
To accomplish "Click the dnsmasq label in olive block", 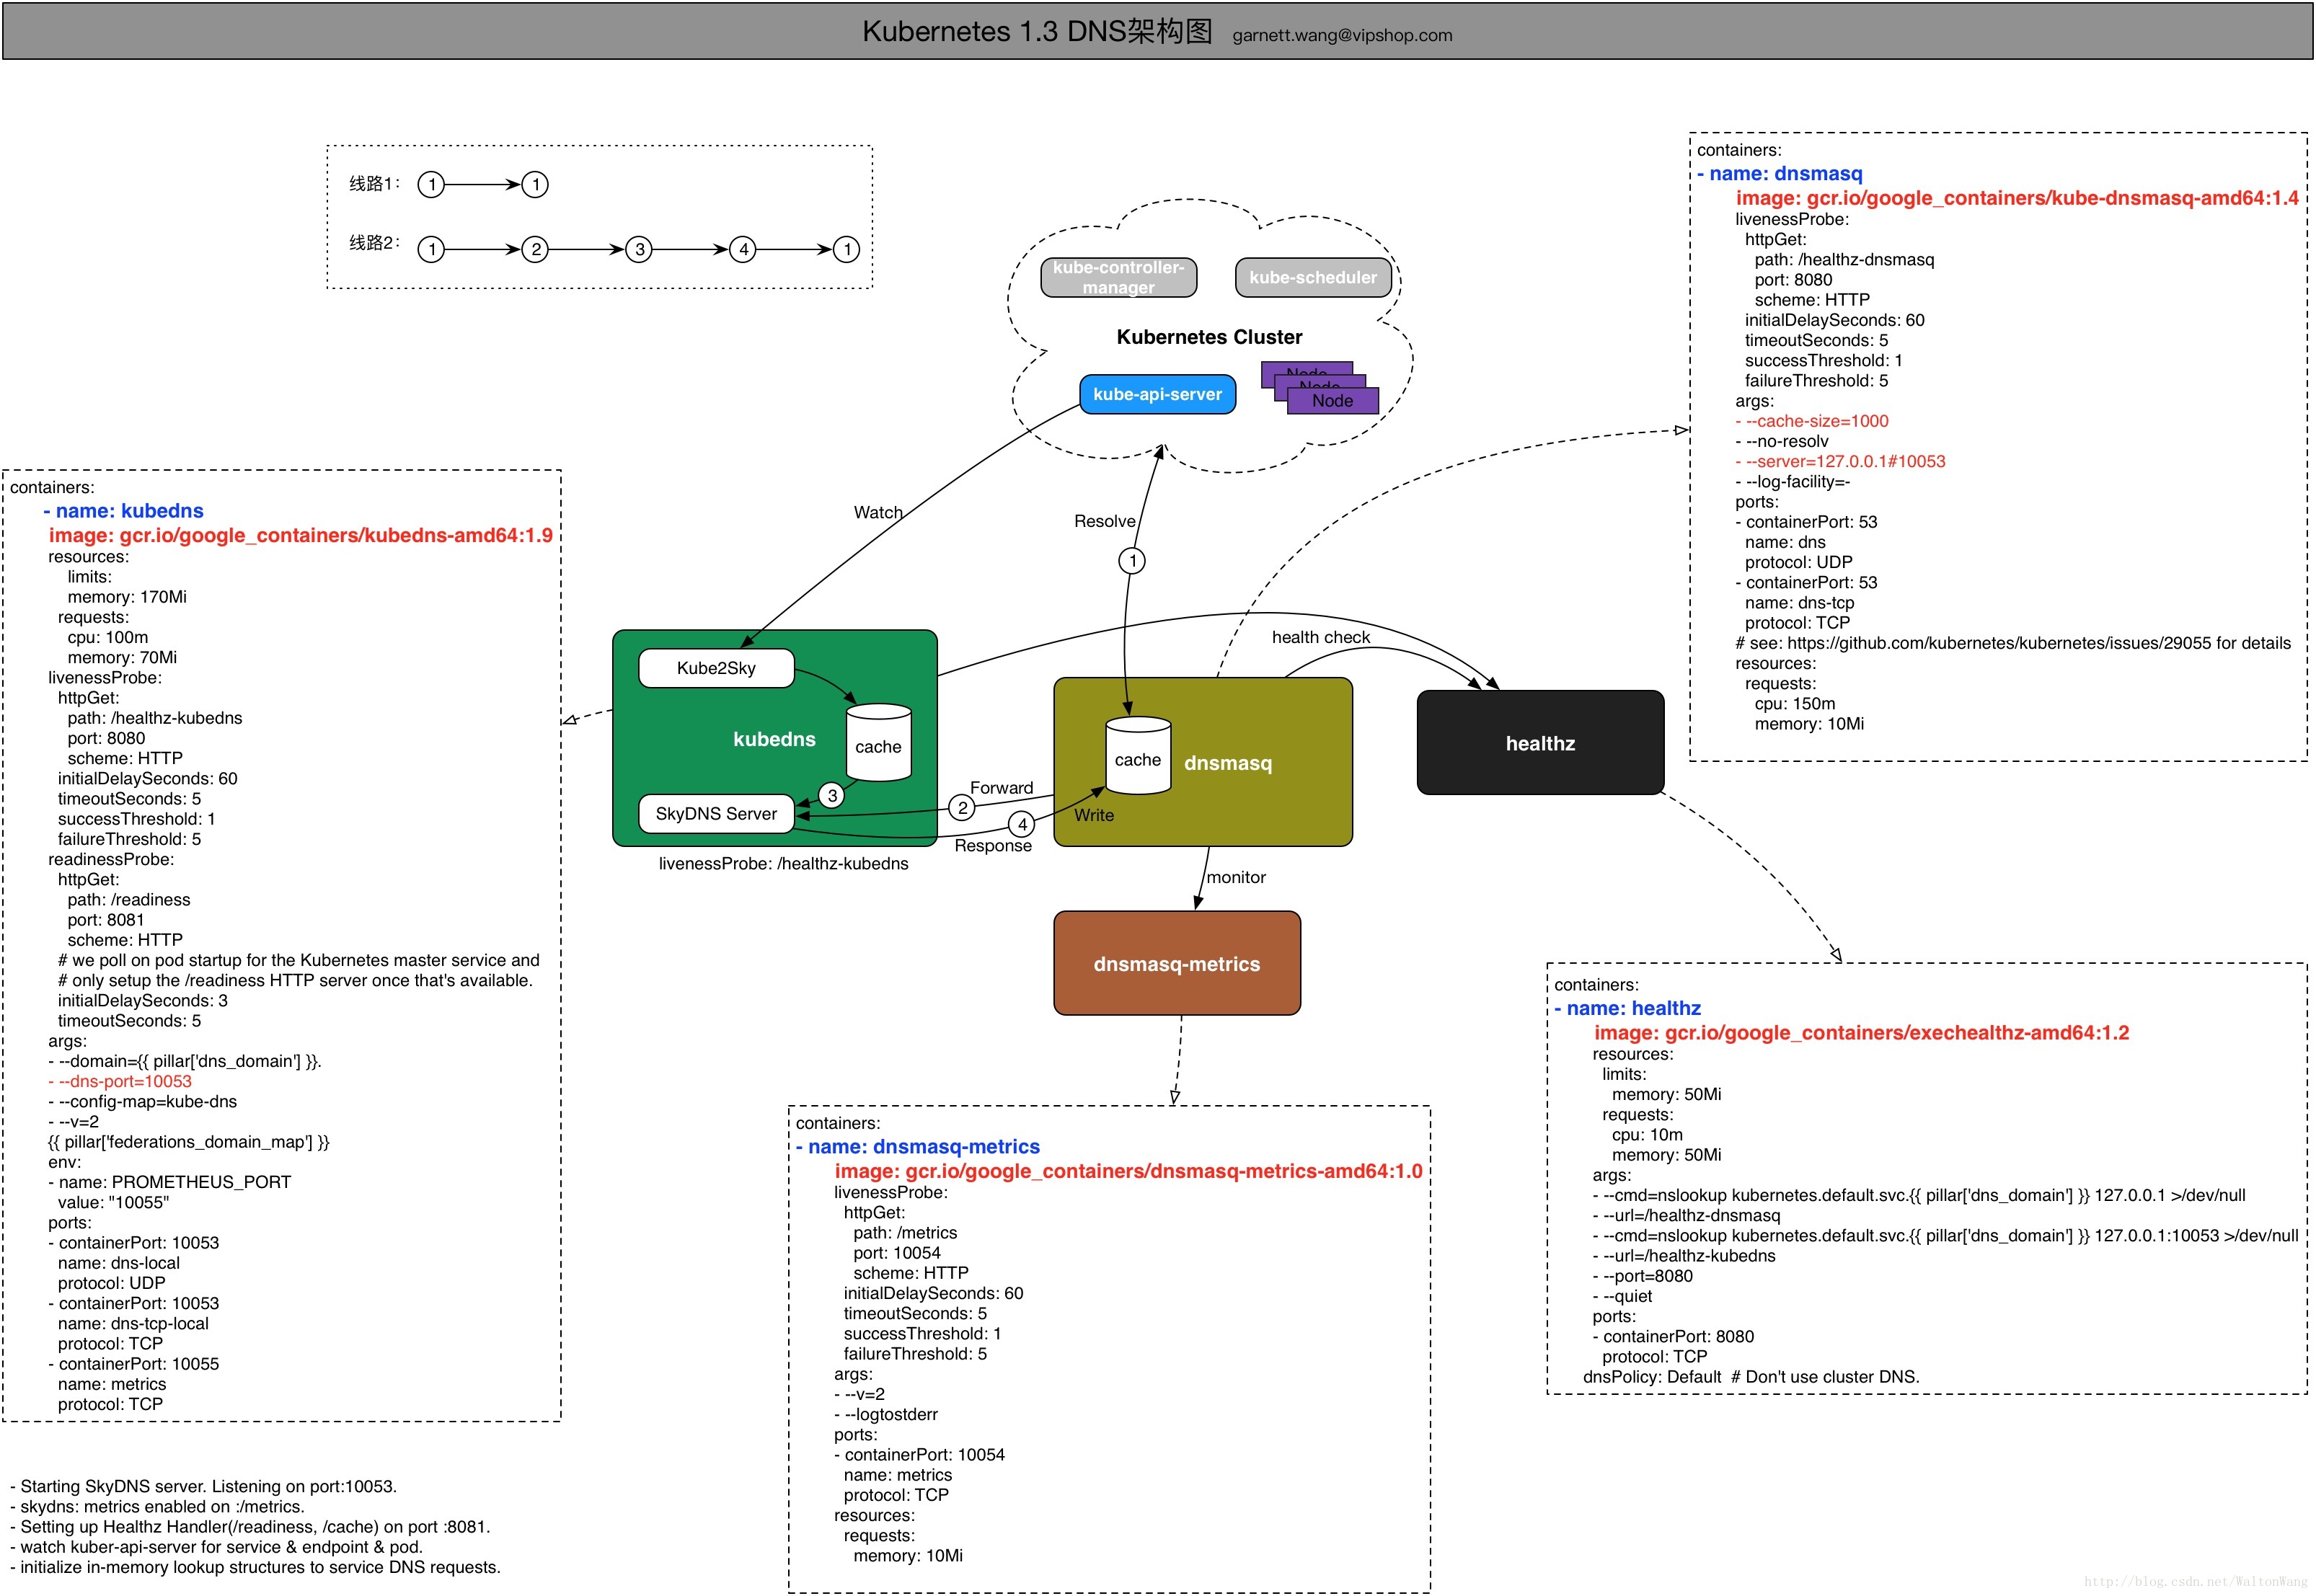I will coord(1228,763).
